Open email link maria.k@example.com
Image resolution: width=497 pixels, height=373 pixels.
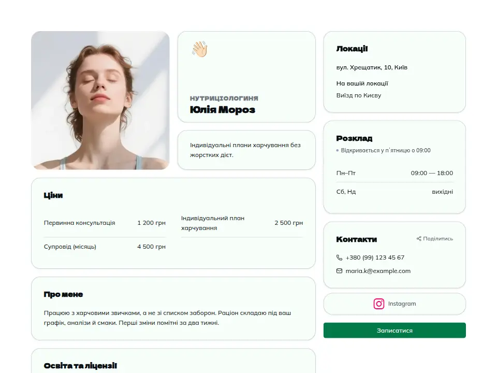tap(378, 271)
